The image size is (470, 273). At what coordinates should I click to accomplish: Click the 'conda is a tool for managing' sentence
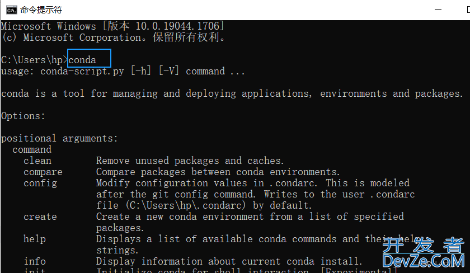pos(232,94)
